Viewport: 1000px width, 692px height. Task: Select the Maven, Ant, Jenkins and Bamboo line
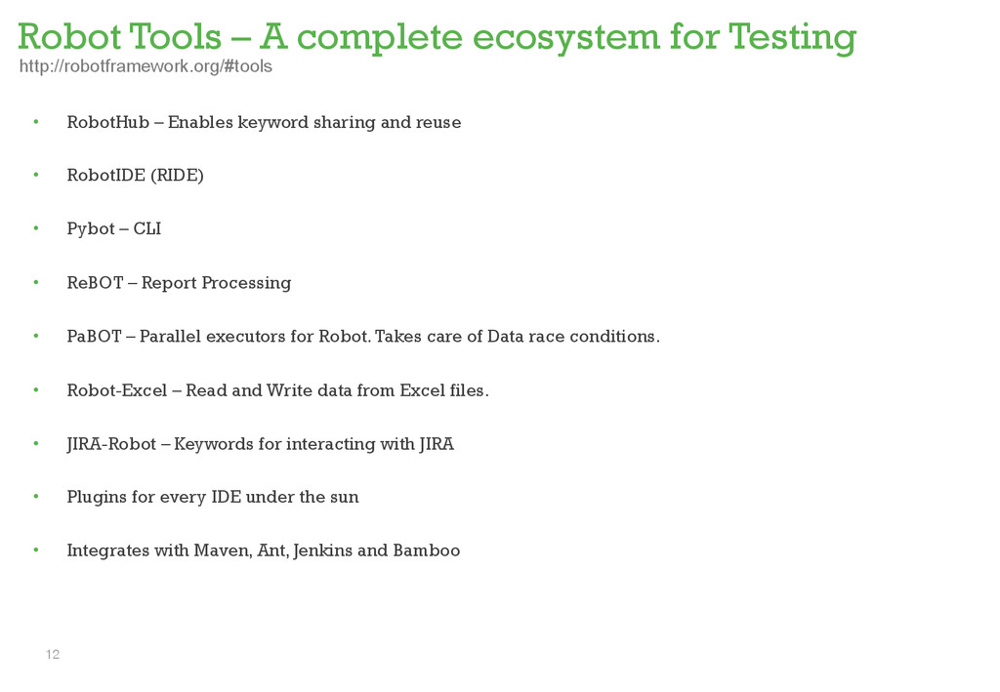264,550
